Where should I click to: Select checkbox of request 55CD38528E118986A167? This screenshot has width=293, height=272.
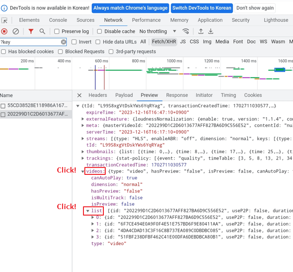[3, 106]
